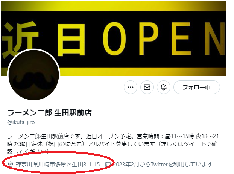234x174 pixels.
Task: Open the three-dot more options menu
Action: pos(131,87)
